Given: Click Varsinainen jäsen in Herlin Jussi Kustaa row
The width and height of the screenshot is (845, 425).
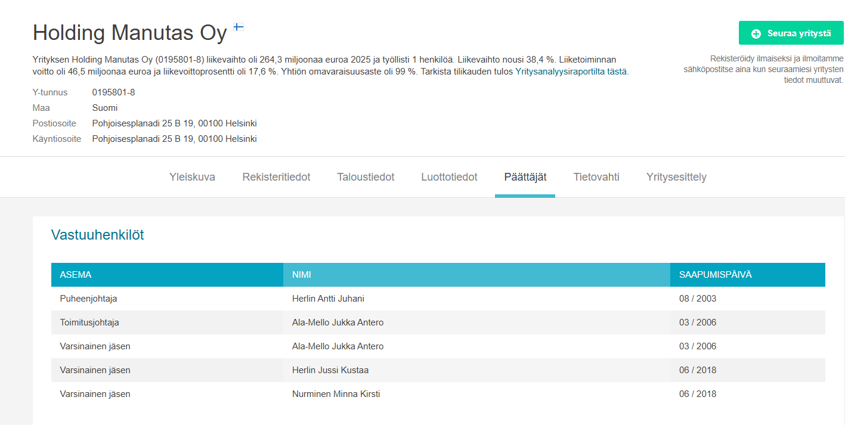Looking at the screenshot, I should [95, 370].
